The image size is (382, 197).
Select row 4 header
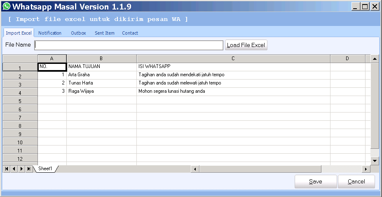pos(20,92)
